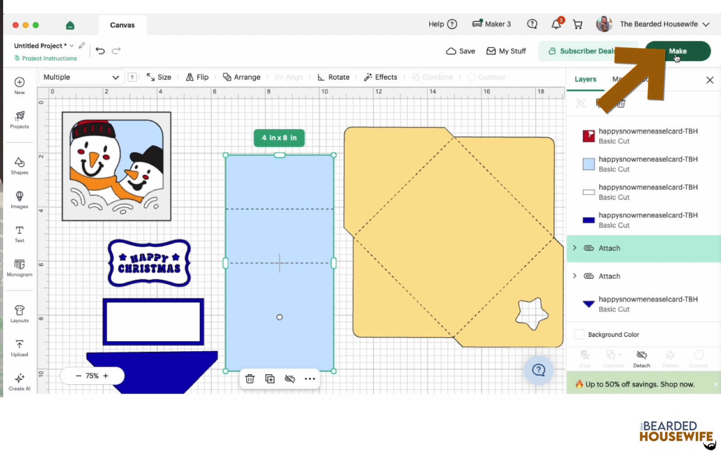
Task: Select the dark blue rectangle layer swatch
Action: 589,220
